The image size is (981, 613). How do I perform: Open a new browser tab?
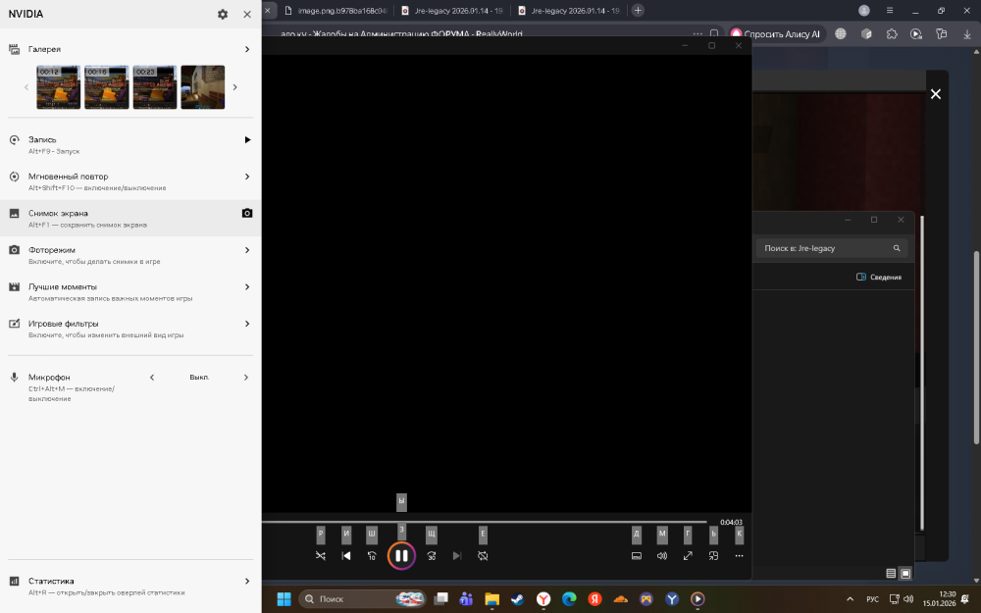[x=638, y=10]
